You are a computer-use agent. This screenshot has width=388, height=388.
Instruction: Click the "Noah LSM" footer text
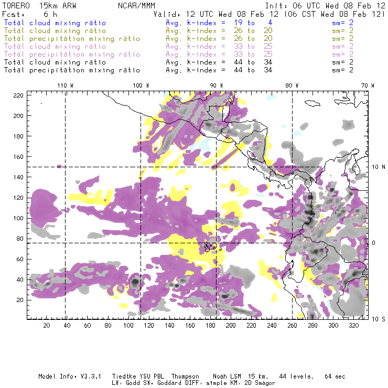(227, 376)
